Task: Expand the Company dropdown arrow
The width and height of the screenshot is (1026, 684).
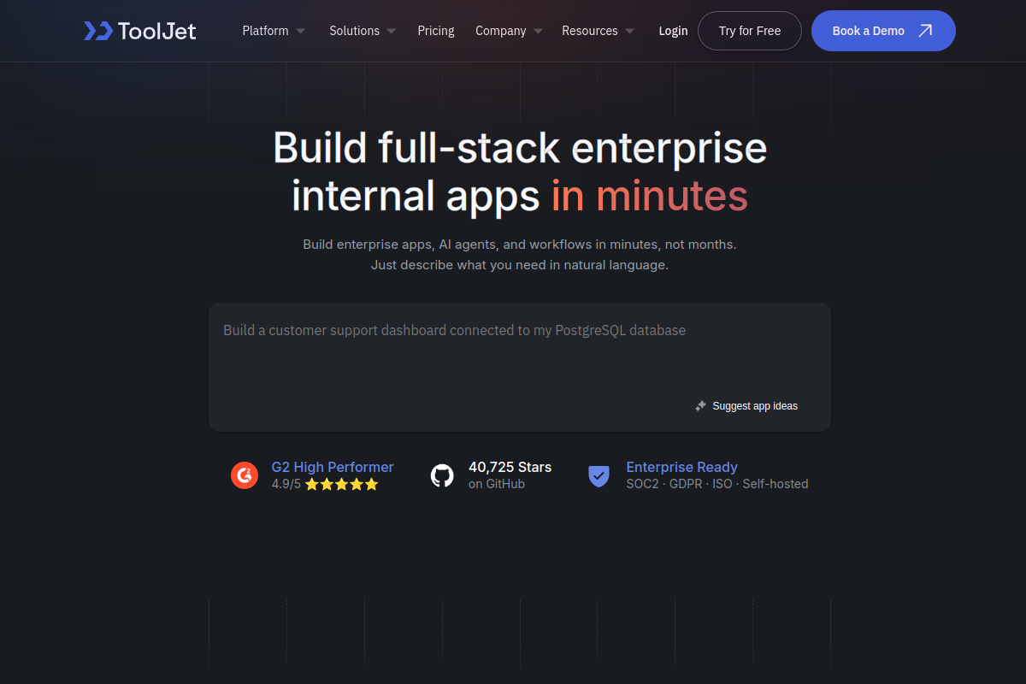Action: pos(538,31)
